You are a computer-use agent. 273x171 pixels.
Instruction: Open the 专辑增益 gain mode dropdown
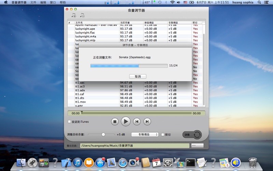click(145, 135)
